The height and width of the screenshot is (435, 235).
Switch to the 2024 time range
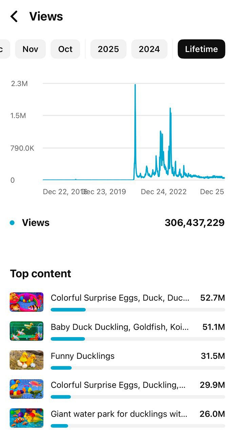149,49
